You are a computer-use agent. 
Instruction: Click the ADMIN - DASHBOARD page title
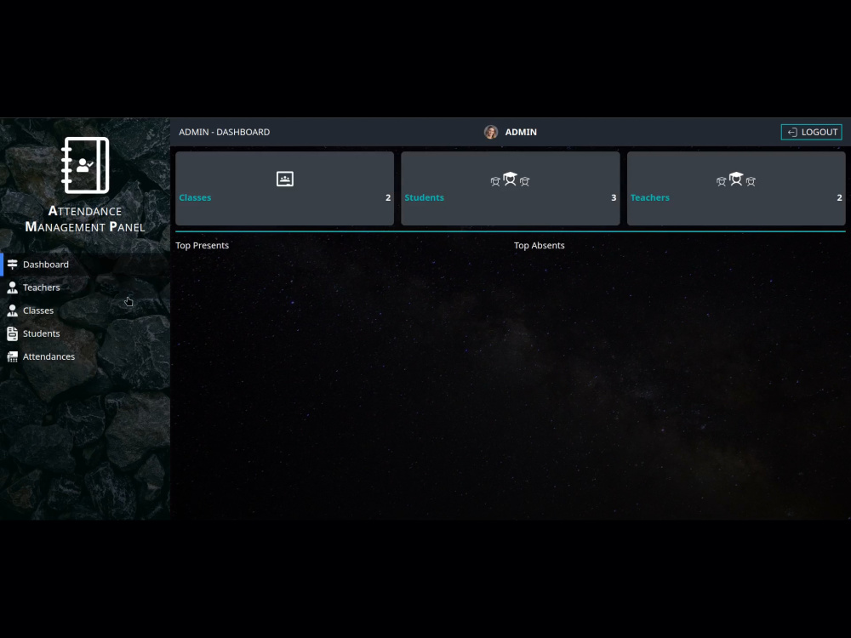[224, 132]
